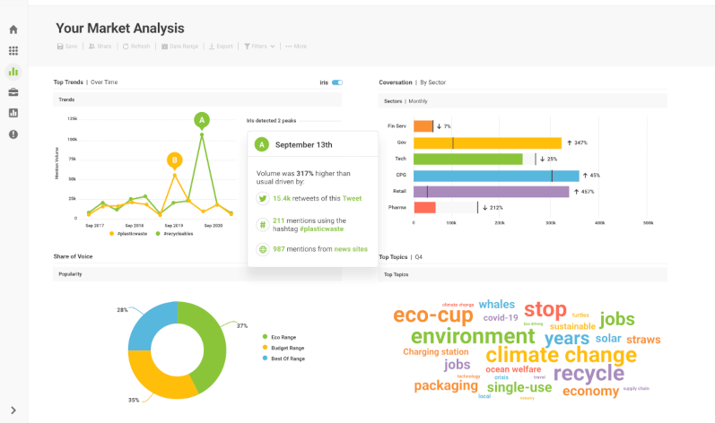
Task: Open the apps grid icon in sidebar
Action: coord(13,51)
